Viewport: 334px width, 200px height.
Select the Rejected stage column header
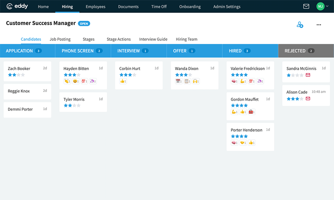pyautogui.click(x=306, y=51)
